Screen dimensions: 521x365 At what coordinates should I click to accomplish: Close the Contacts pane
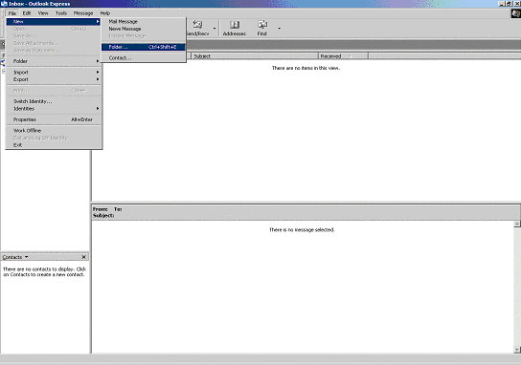click(83, 257)
